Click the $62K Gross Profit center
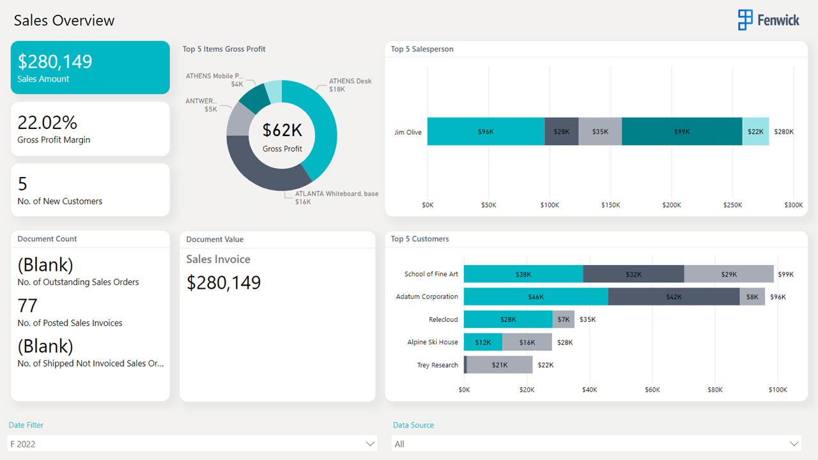This screenshot has width=818, height=460. (282, 130)
